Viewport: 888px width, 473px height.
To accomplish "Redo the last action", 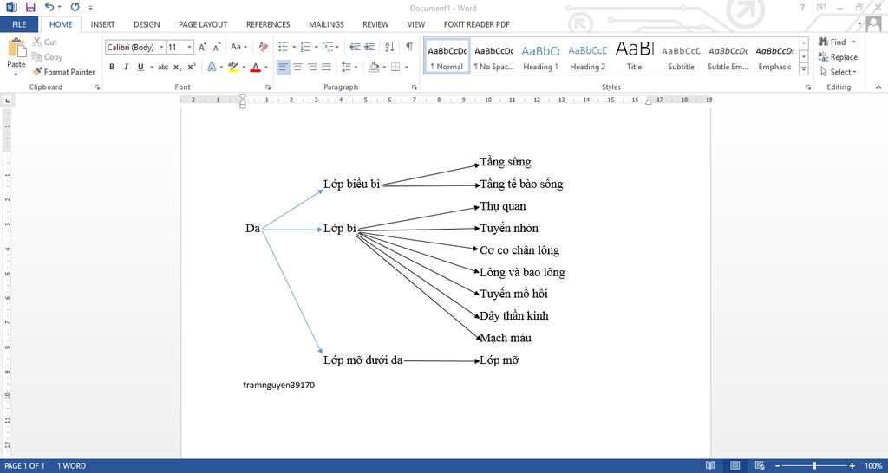I will [75, 7].
